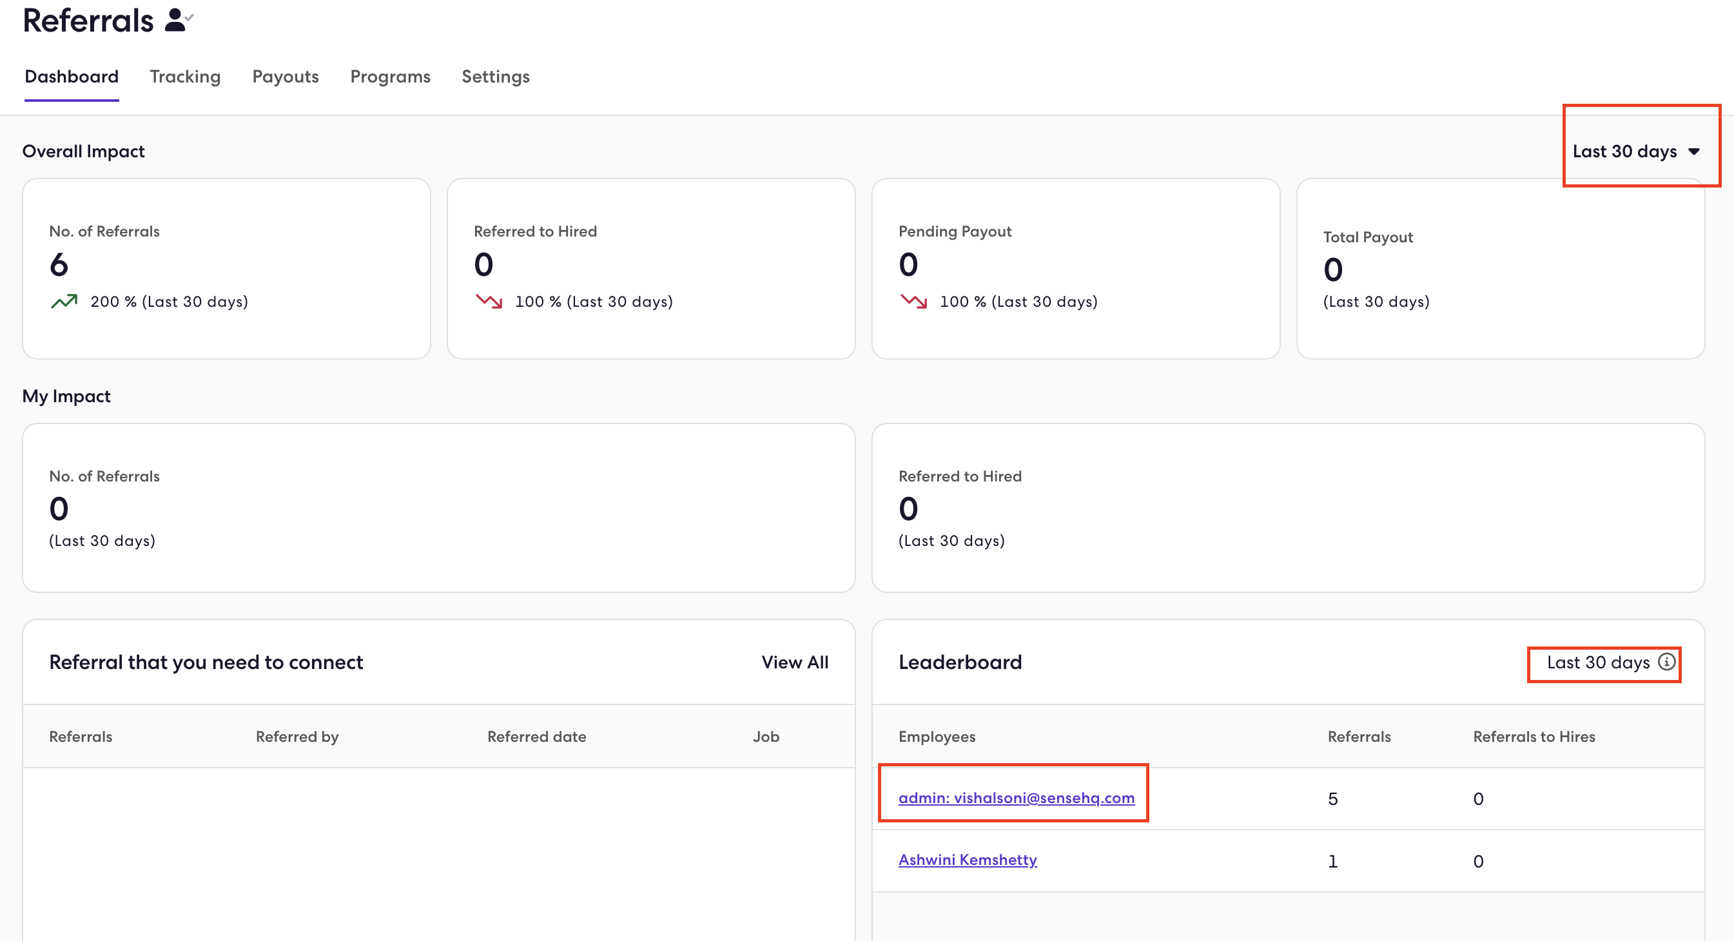
Task: Click the Referred by column header
Action: click(297, 737)
